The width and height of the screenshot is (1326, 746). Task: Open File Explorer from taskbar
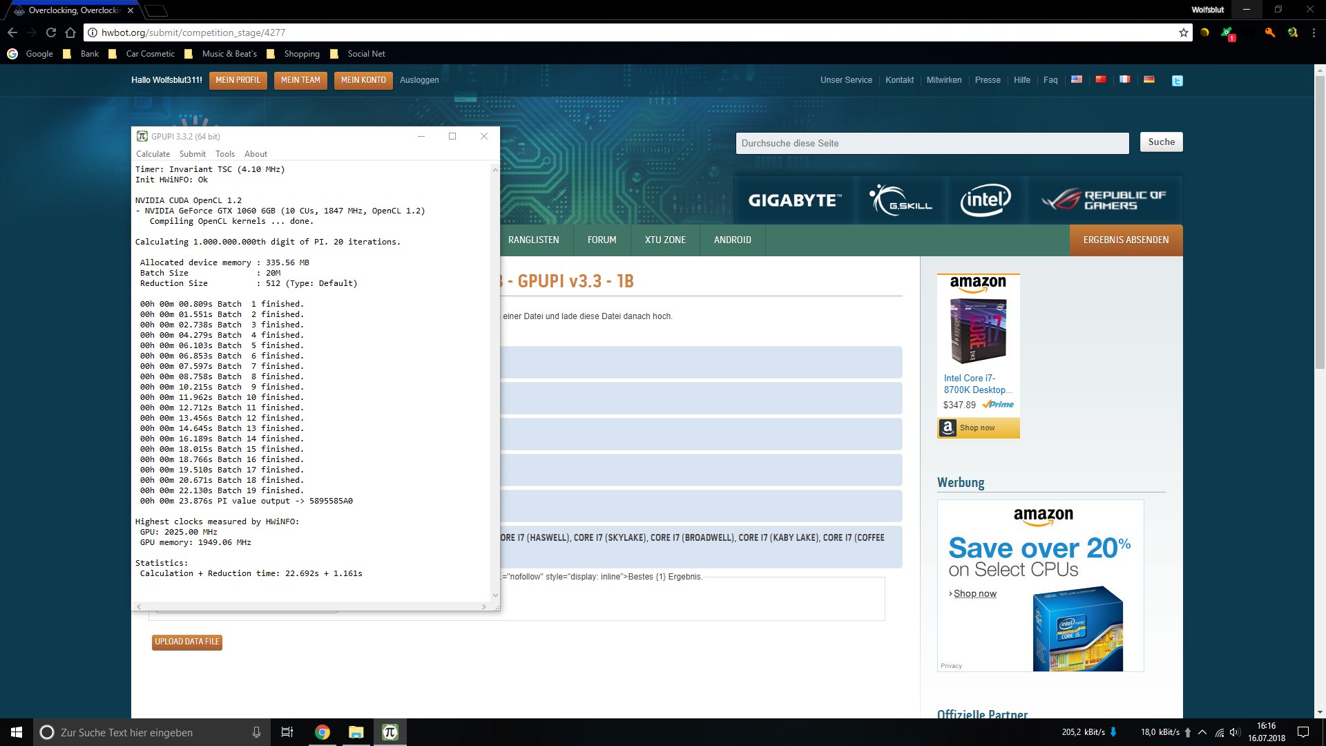tap(356, 732)
